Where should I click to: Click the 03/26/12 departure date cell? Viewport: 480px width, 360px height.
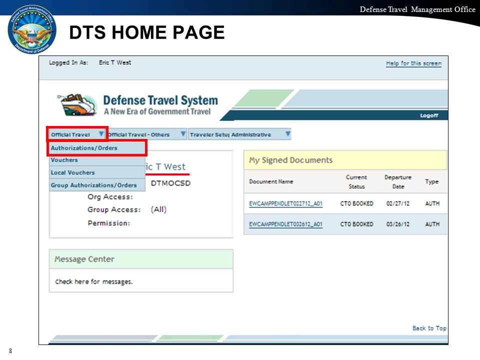(x=397, y=224)
